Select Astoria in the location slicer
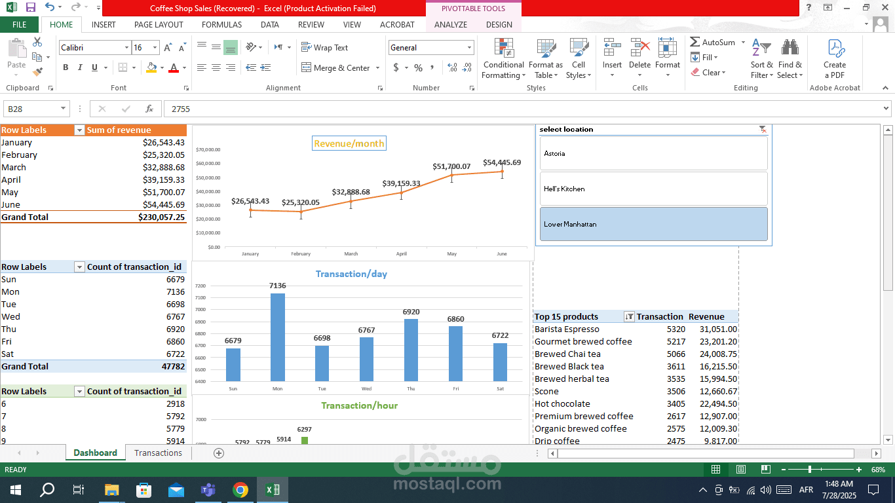895x503 pixels. 653,153
